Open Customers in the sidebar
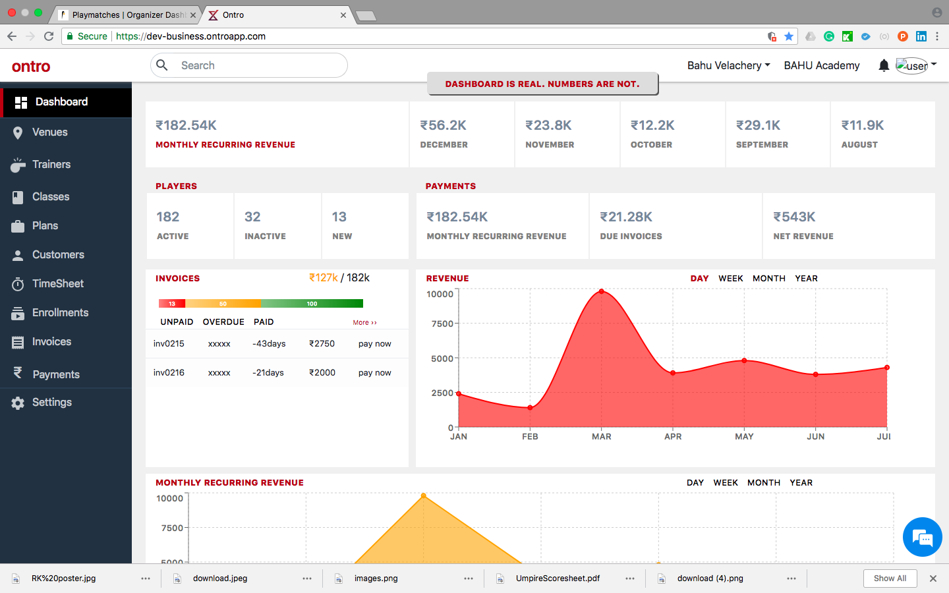The image size is (949, 593). point(58,255)
